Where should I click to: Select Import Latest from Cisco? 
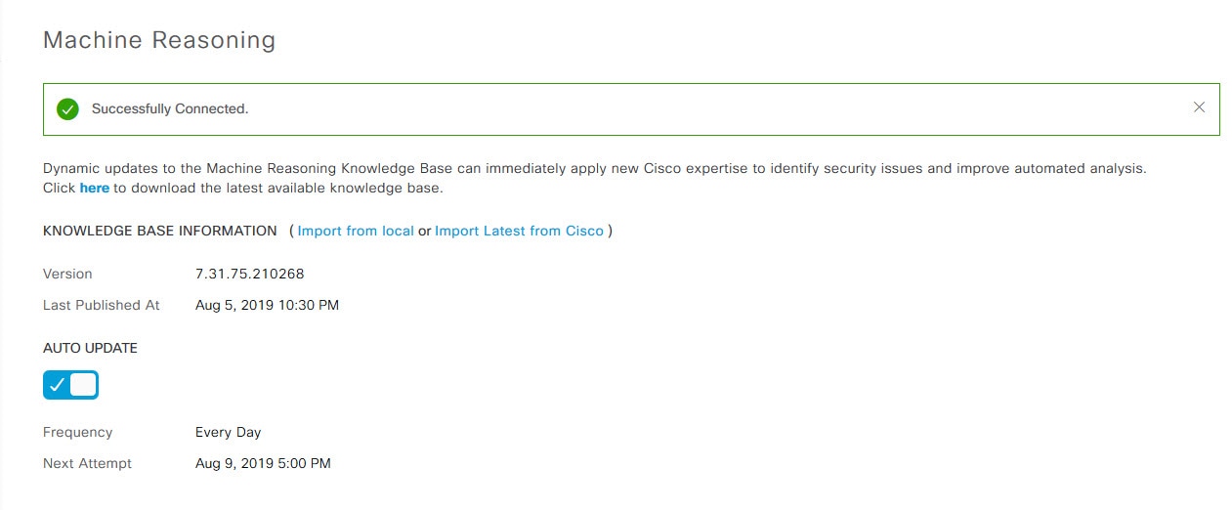(519, 231)
